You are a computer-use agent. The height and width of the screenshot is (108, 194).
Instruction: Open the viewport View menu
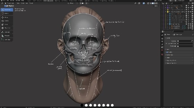18,3
